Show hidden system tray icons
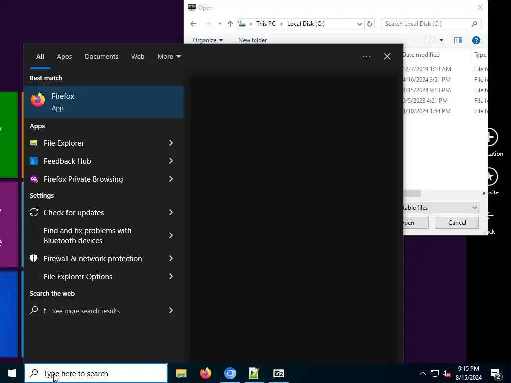Viewport: 511px width, 383px height. (x=422, y=373)
